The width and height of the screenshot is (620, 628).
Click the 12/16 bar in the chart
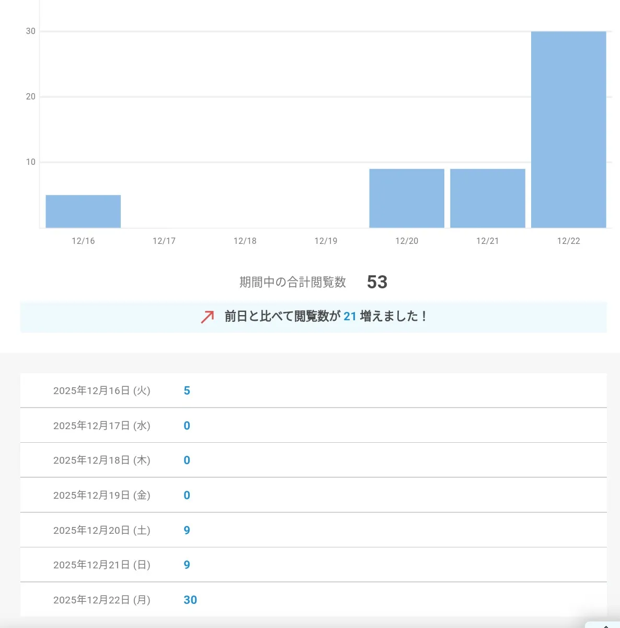point(83,211)
